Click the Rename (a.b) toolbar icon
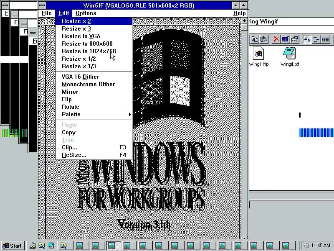Screen dimensions: 334x251 click(x=285, y=39)
